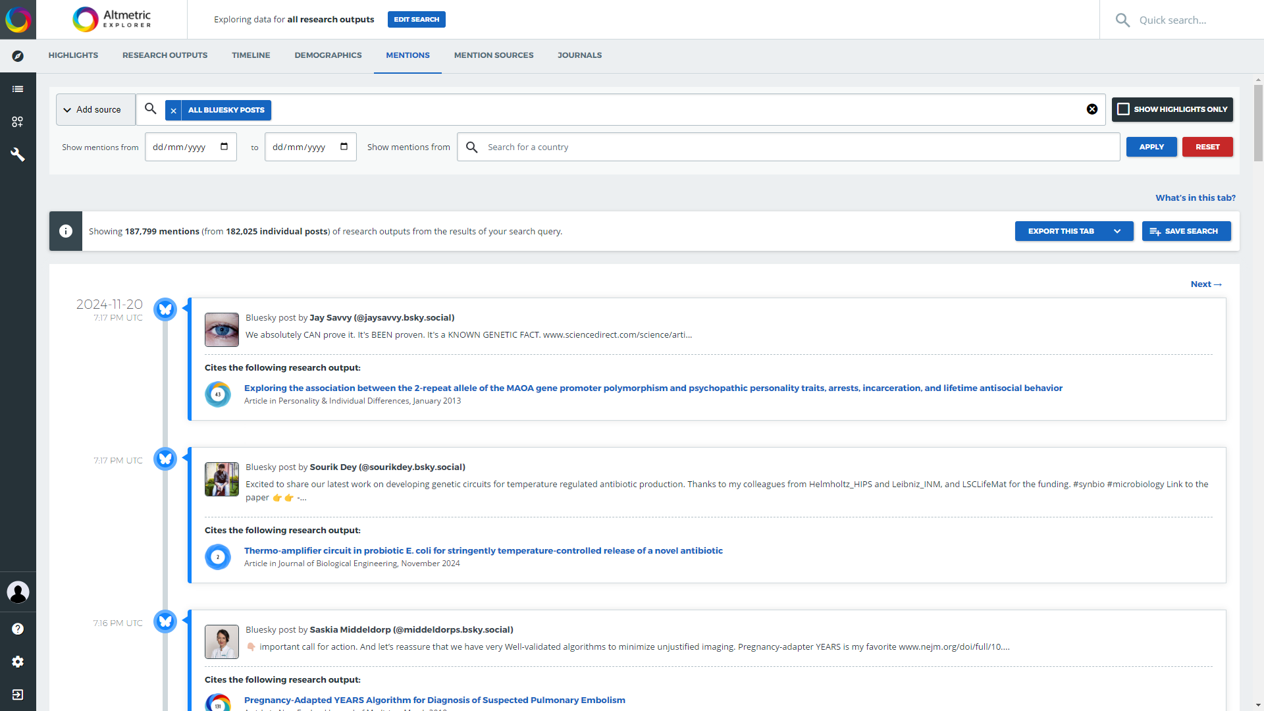
Task: Switch to the Demographics tab
Action: (328, 55)
